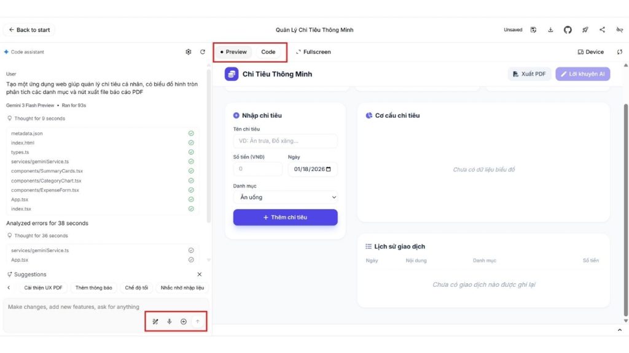This screenshot has height=353, width=629.
Task: Share the app via the share icon
Action: (x=601, y=29)
